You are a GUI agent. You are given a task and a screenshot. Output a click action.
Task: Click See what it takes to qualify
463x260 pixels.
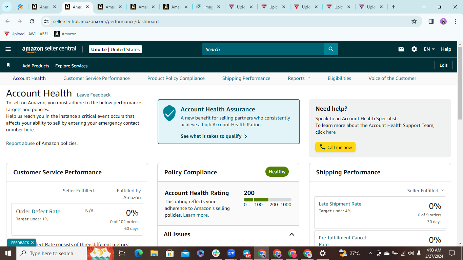coord(214,136)
